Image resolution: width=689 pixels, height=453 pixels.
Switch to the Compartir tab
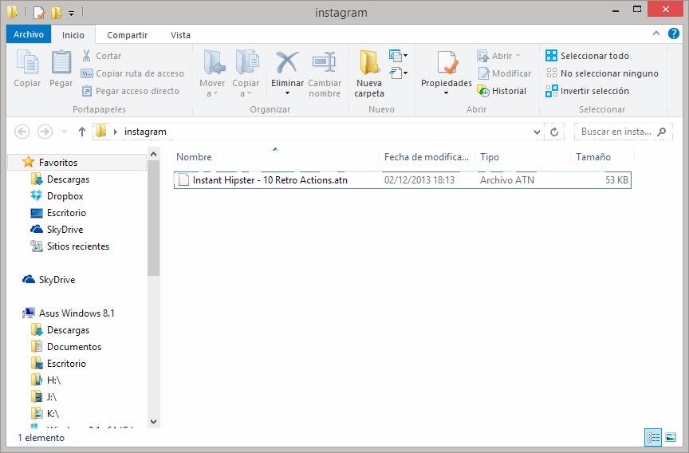tap(127, 35)
